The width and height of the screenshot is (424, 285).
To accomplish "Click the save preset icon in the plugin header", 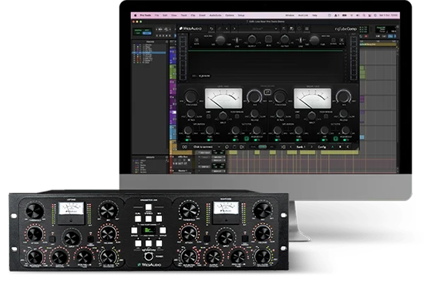I will point(291,28).
